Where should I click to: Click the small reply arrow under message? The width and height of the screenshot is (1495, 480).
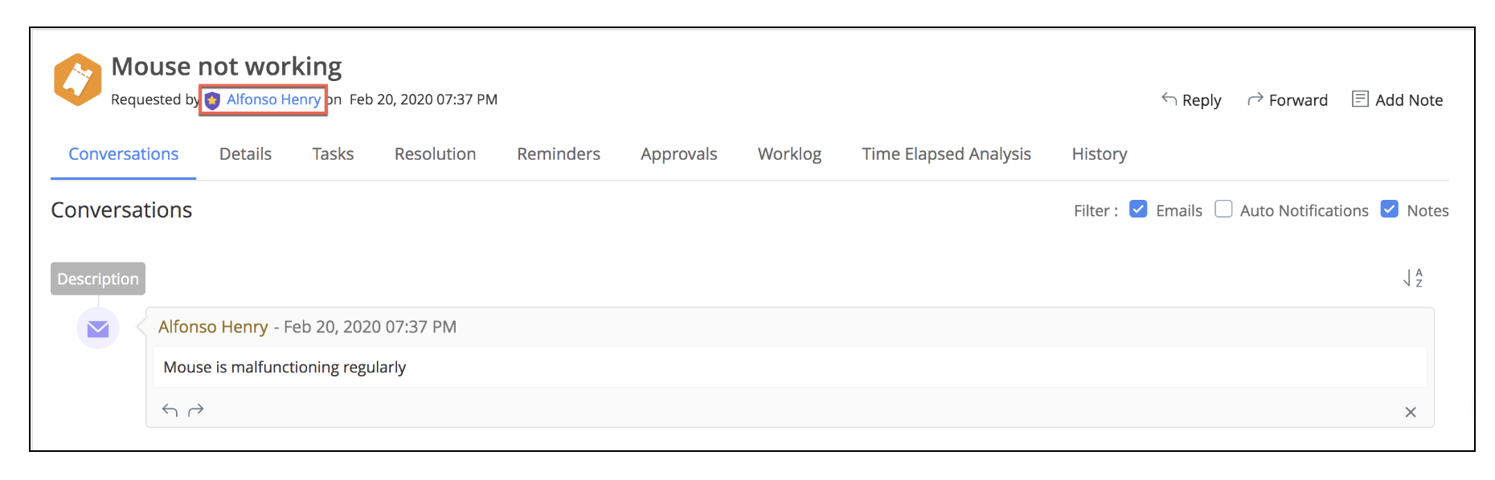coord(170,410)
